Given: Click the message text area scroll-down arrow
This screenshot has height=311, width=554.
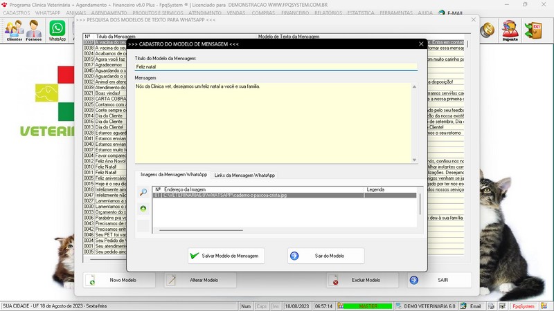Looking at the screenshot, I should point(415,160).
